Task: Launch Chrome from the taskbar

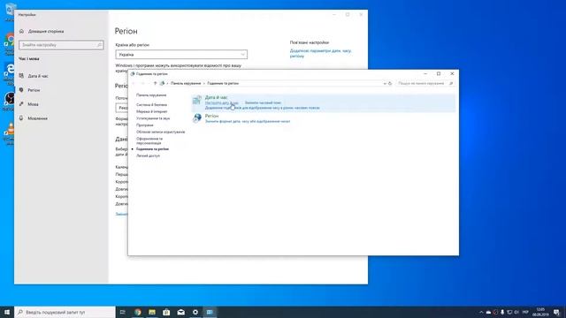Action: 138,312
